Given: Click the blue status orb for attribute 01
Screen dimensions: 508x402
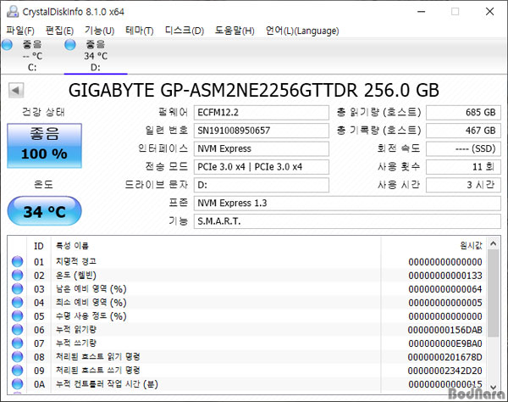Looking at the screenshot, I should click(x=17, y=262).
